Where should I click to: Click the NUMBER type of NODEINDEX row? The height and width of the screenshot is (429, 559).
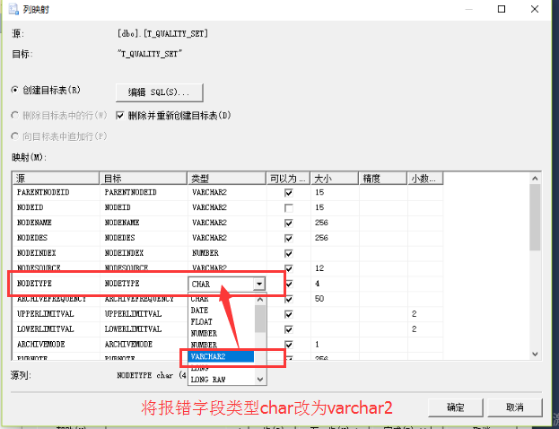(x=205, y=253)
